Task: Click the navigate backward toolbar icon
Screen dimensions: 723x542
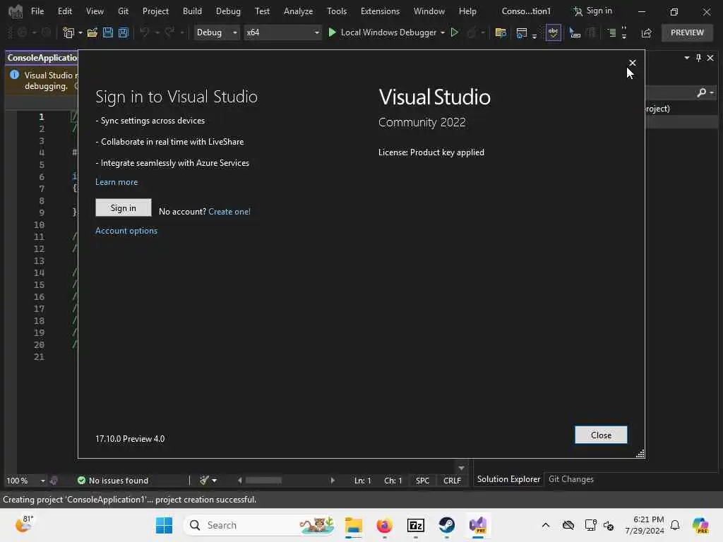Action: tap(22, 32)
